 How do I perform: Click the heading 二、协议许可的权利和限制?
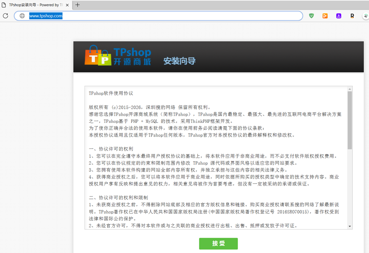click(118, 198)
